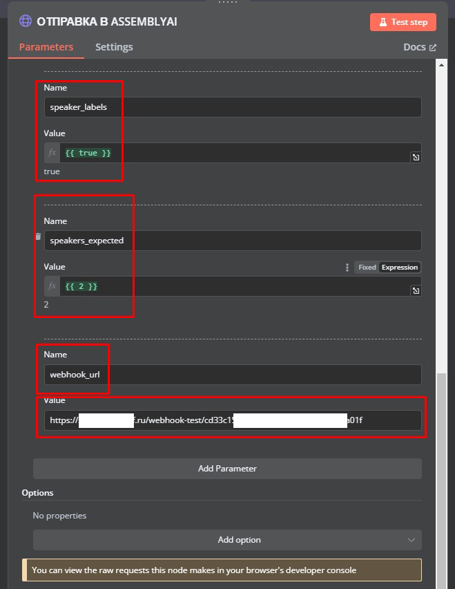Click the external link icon next to Docs
This screenshot has width=455, height=589.
(x=433, y=48)
